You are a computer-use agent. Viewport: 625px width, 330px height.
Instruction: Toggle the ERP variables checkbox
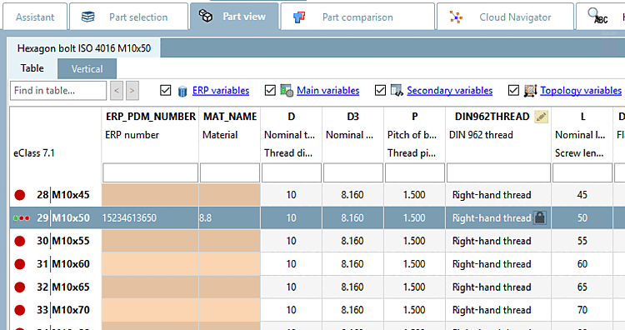pyautogui.click(x=166, y=91)
